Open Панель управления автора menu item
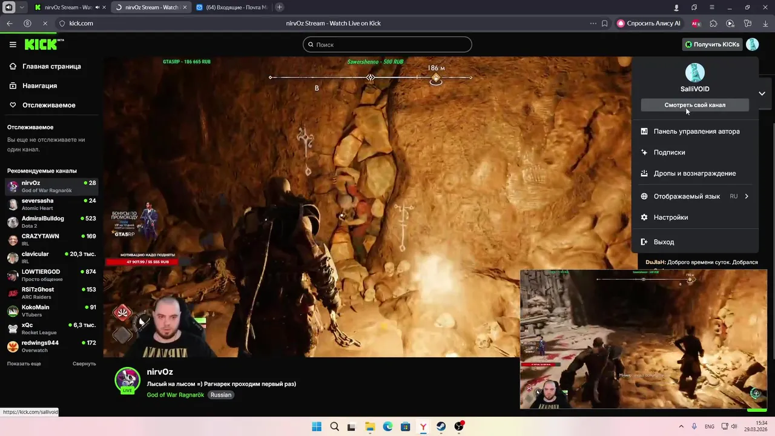The height and width of the screenshot is (436, 775). click(694, 131)
